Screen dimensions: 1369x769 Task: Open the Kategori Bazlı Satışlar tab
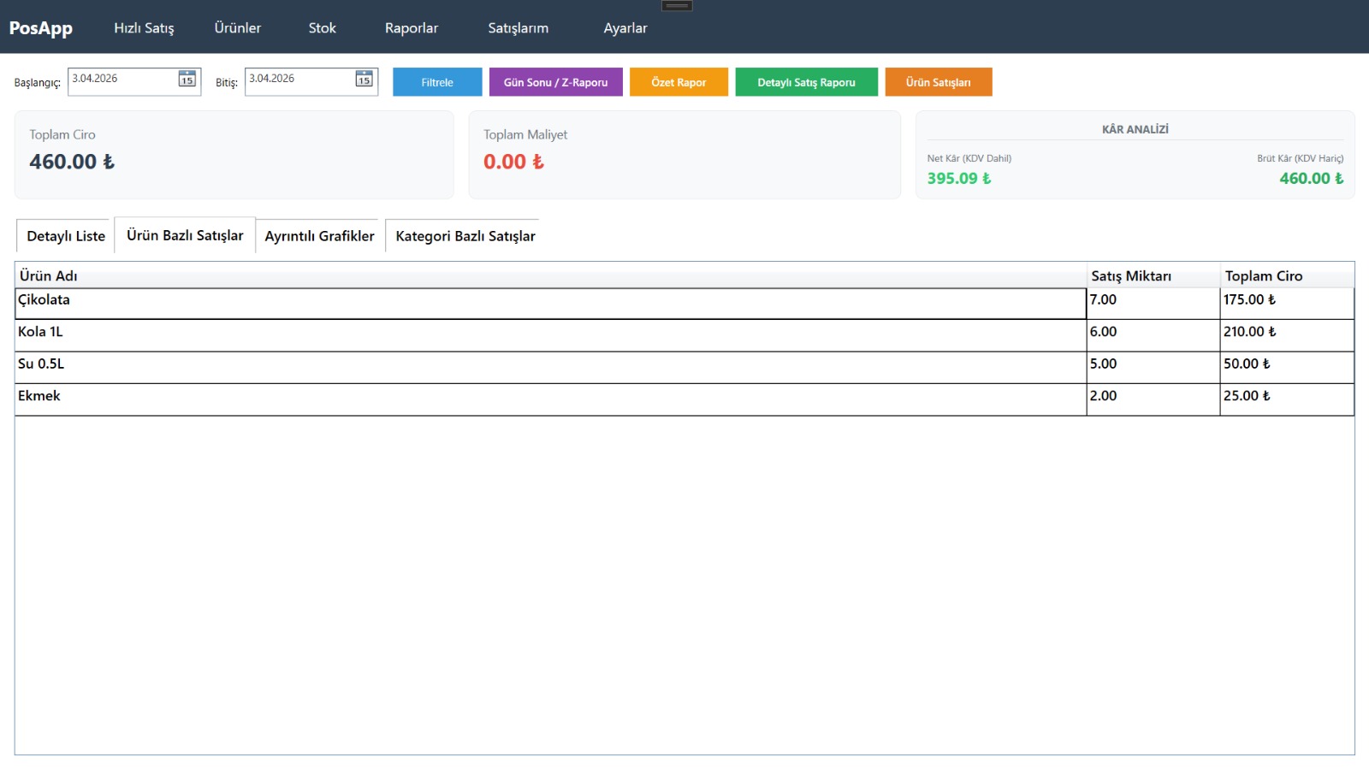tap(465, 236)
